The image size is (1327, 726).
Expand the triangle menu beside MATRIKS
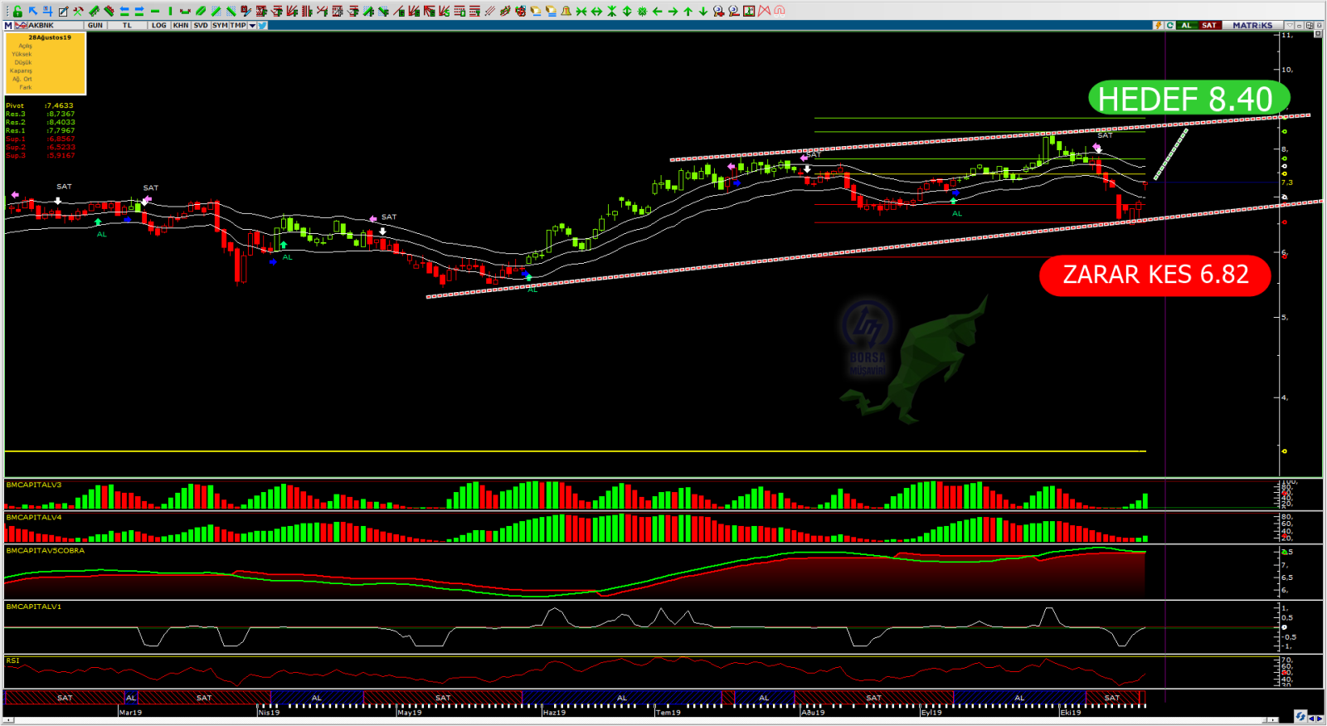tap(1288, 26)
